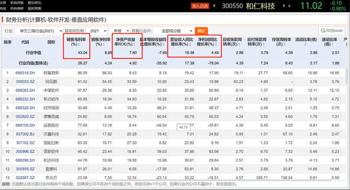Select 品茗股份 company name cell

pos(51,125)
